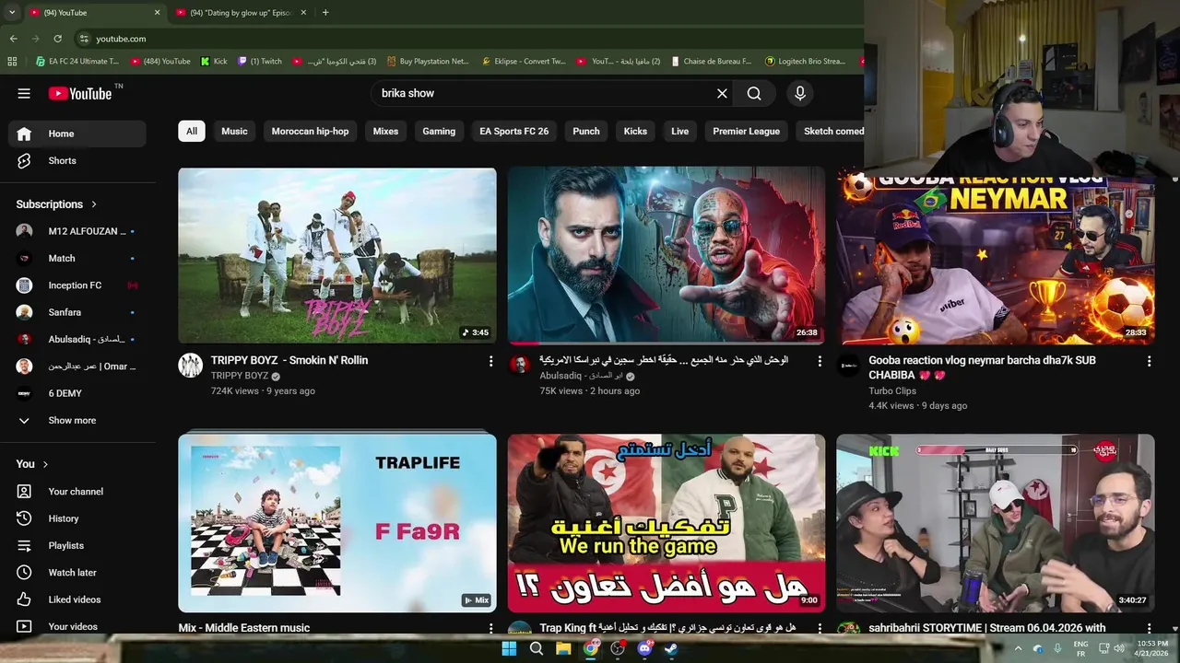Open Discord from the taskbar
This screenshot has height=663, width=1180.
pyautogui.click(x=644, y=648)
